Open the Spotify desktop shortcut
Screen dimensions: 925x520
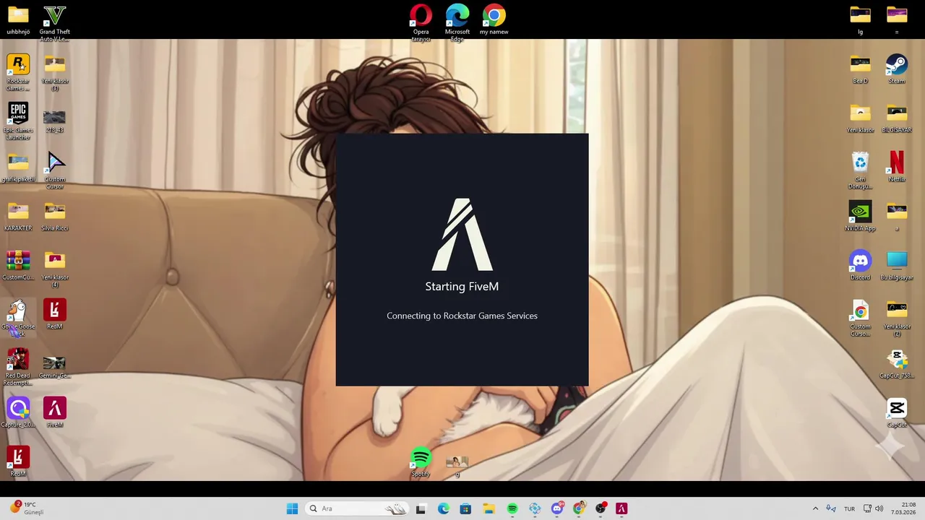tap(421, 462)
